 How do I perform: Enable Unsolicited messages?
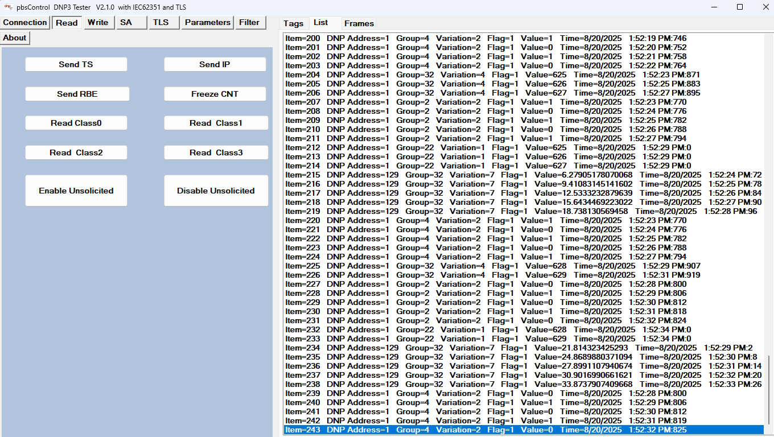pyautogui.click(x=76, y=190)
